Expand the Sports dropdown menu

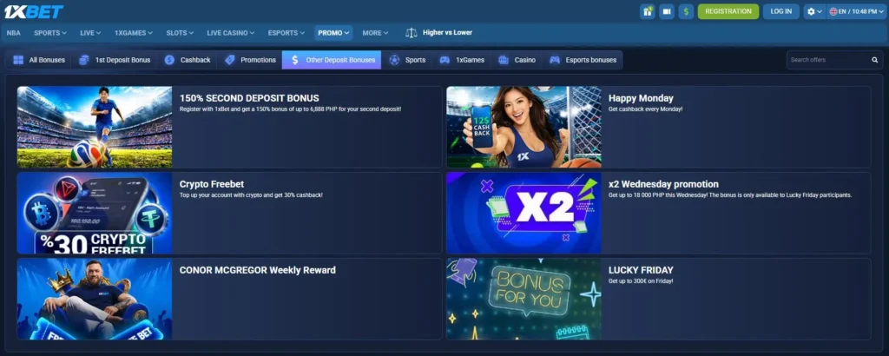[50, 33]
